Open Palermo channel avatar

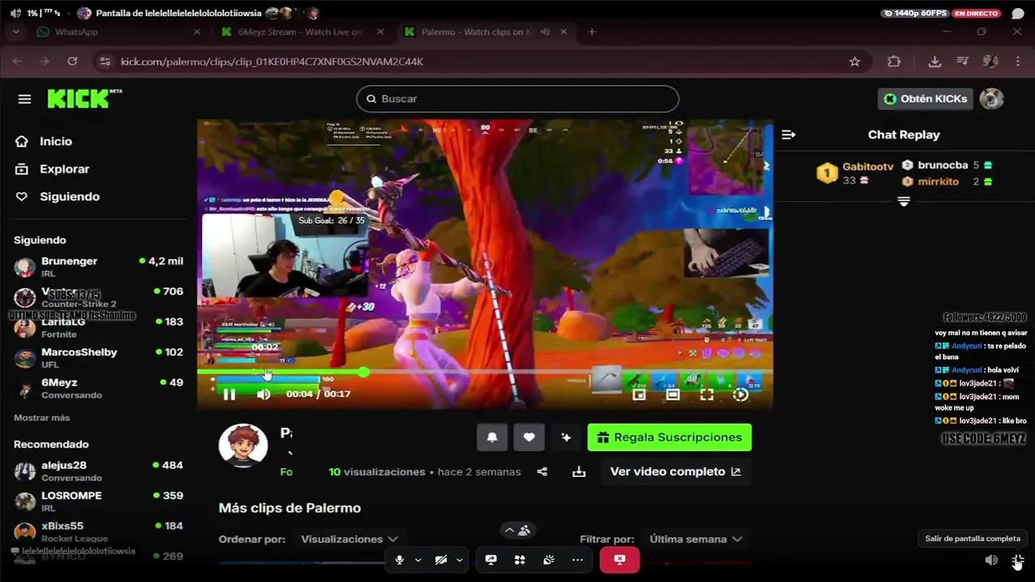pyautogui.click(x=243, y=445)
